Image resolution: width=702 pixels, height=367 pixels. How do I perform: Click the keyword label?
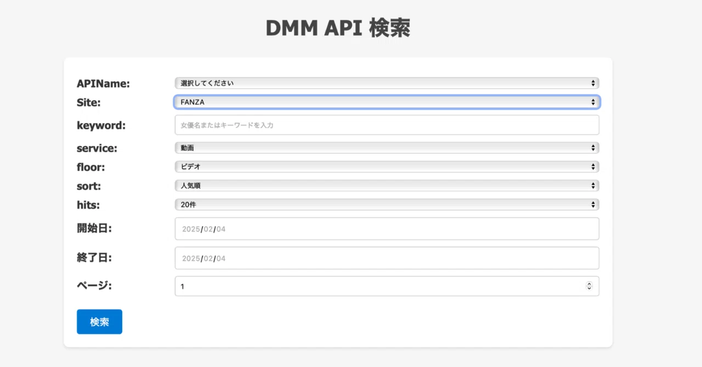[101, 126]
